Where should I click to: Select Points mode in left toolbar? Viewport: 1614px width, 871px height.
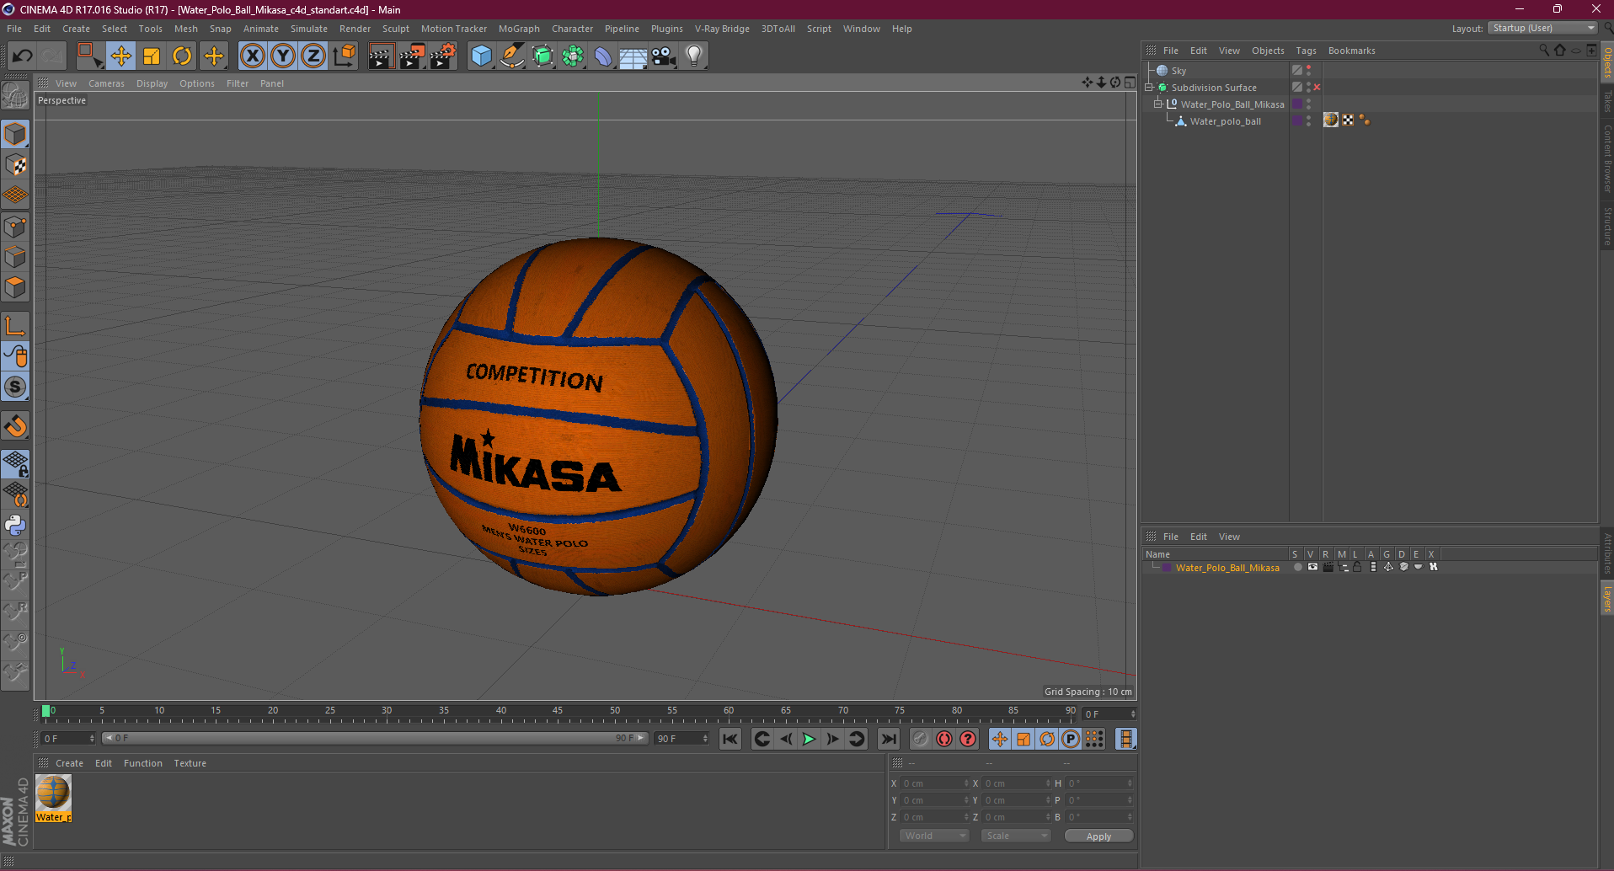click(x=15, y=226)
